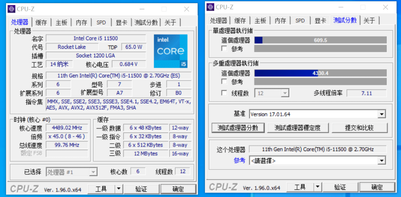Click 倍频 value x 45.0 ( 8 - 46 )
The height and width of the screenshot is (197, 401).
coord(67,136)
